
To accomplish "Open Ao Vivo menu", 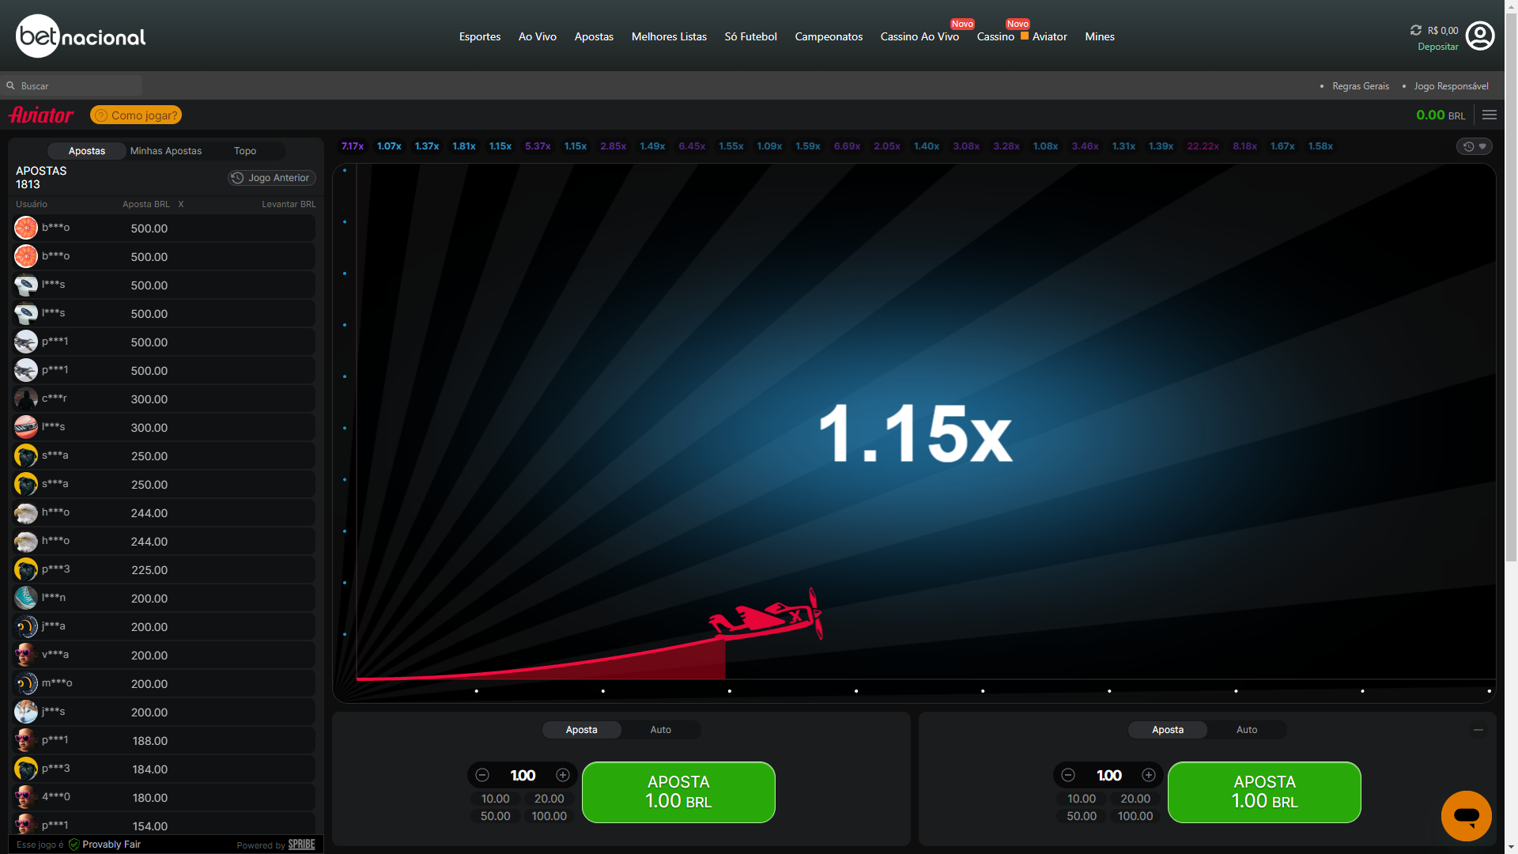I will [538, 37].
